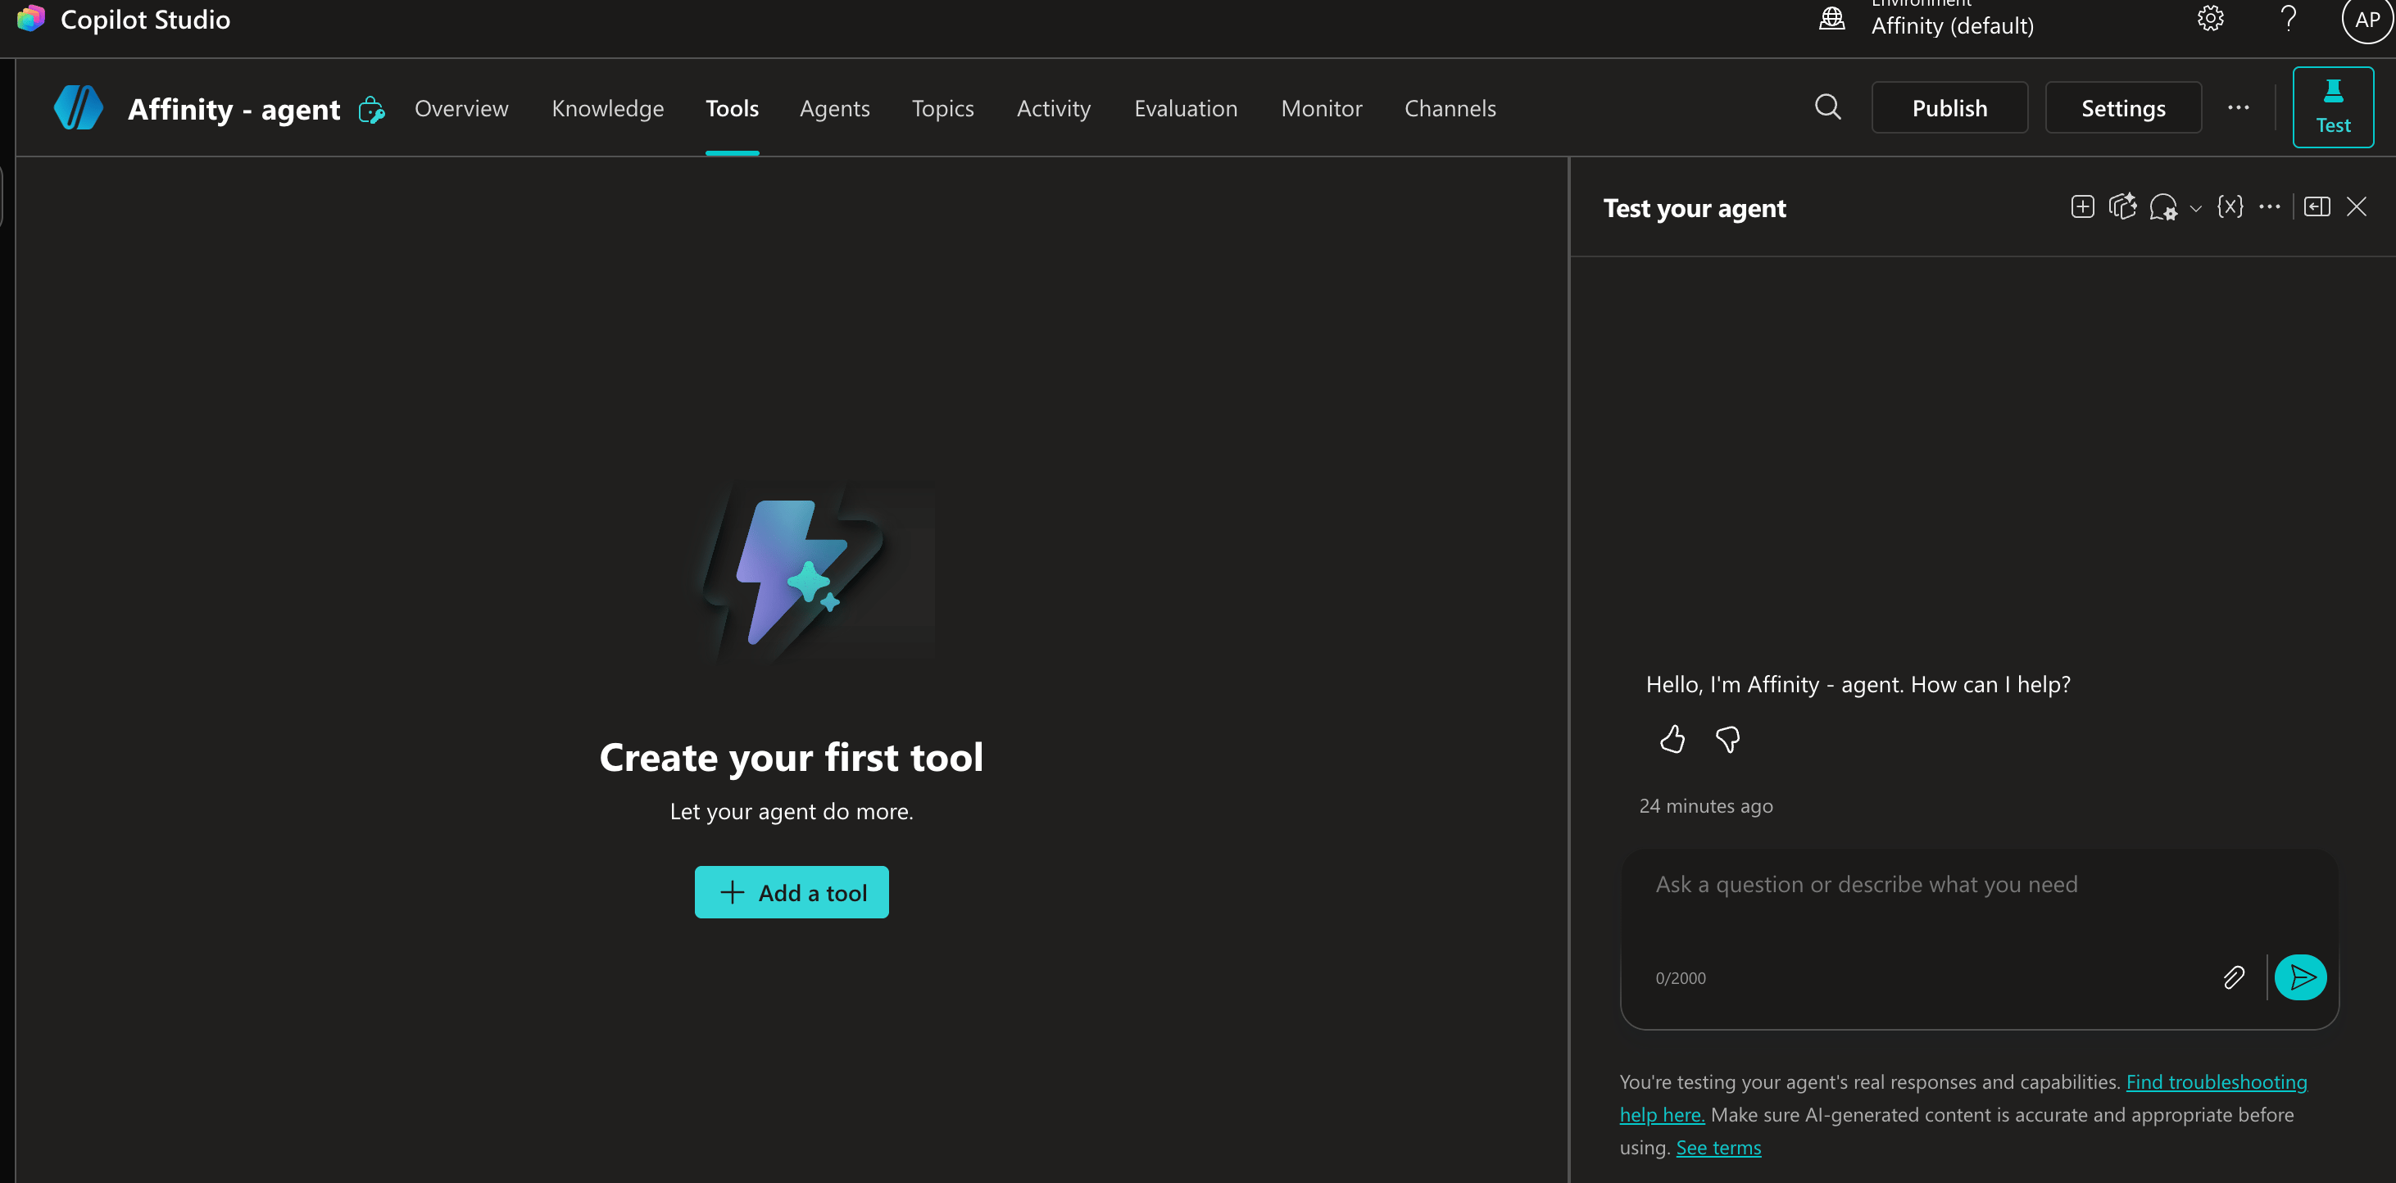The image size is (2396, 1183).
Task: Switch to the Agents tab
Action: [x=834, y=108]
